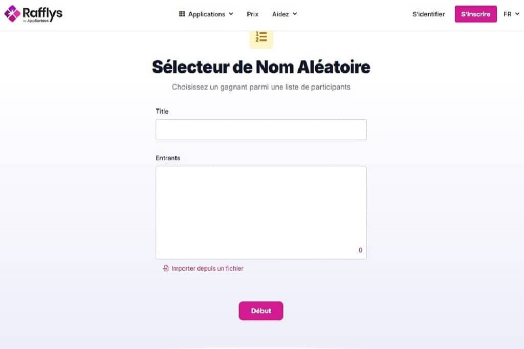This screenshot has width=524, height=349.
Task: Go to the Prix page
Action: tap(253, 14)
